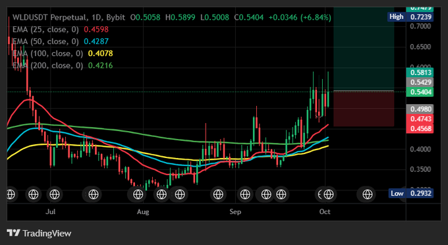Select the red 0.4568 stop price tag
The width and height of the screenshot is (448, 245).
pos(420,128)
